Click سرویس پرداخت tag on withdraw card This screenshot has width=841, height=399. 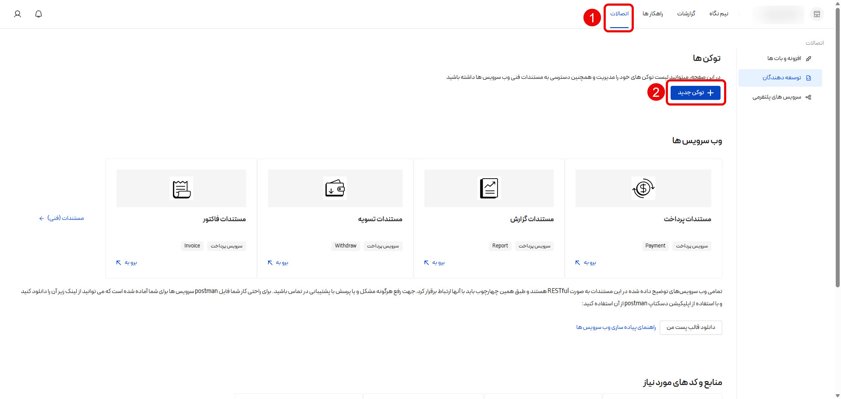coord(383,246)
